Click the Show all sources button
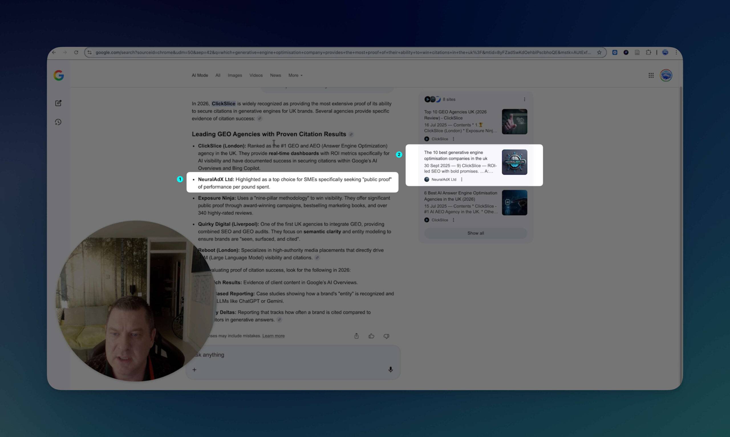Viewport: 730px width, 437px height. pyautogui.click(x=475, y=233)
